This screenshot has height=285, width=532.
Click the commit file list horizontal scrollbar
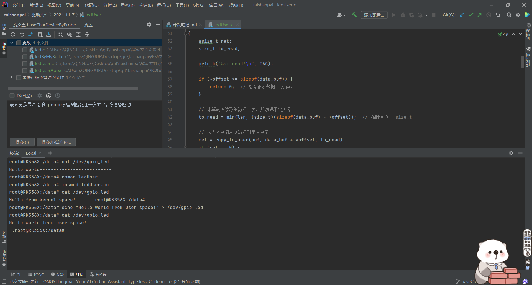[73, 89]
